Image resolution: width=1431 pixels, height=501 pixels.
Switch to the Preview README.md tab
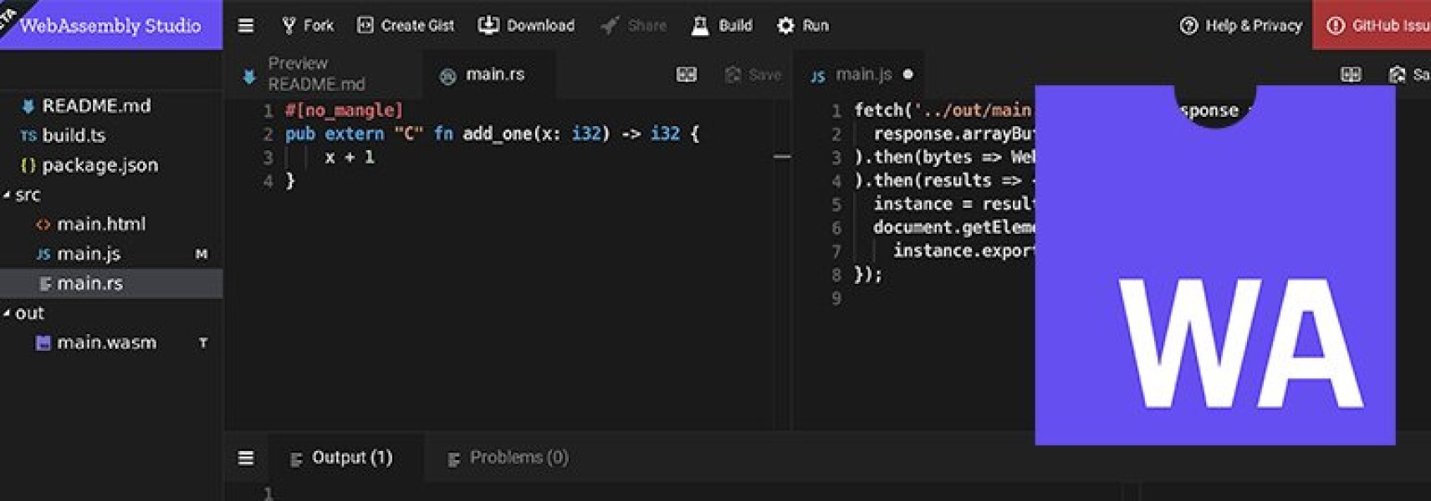pos(322,73)
